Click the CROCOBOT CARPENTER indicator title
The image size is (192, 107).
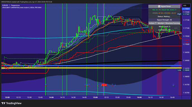click(22, 7)
